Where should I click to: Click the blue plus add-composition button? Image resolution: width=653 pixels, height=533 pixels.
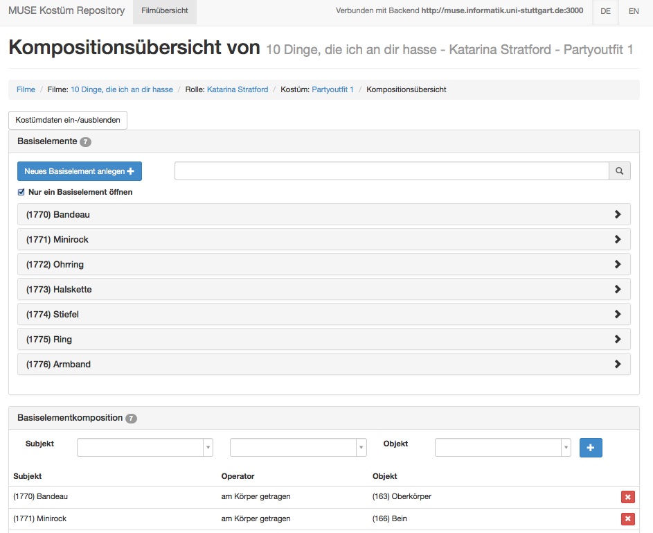[591, 448]
